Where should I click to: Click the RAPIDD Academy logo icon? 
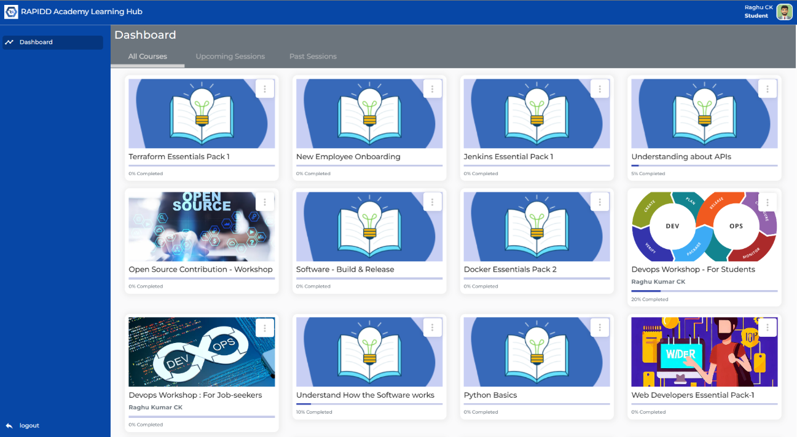tap(11, 12)
